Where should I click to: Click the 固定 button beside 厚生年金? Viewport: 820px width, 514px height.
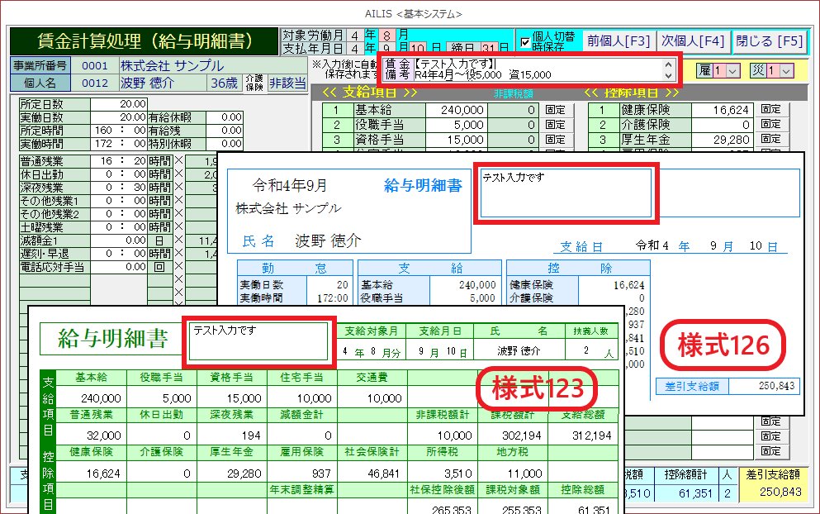pyautogui.click(x=772, y=139)
